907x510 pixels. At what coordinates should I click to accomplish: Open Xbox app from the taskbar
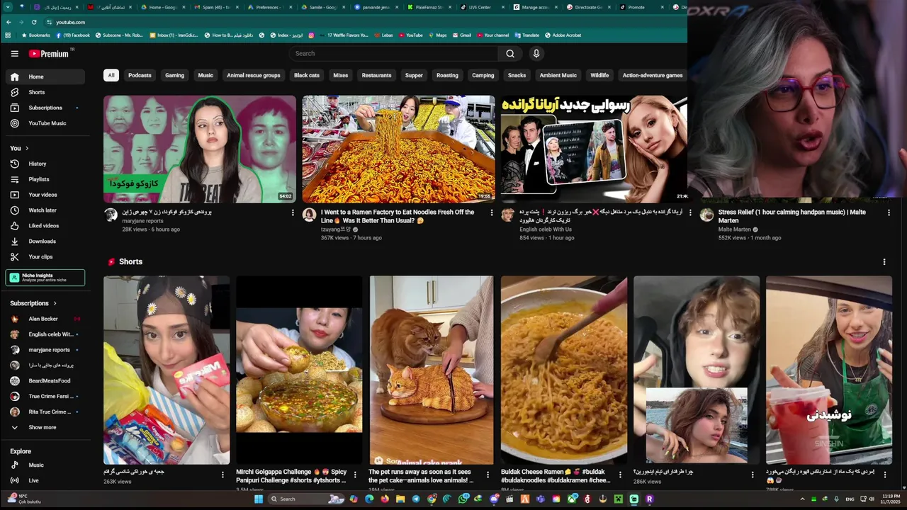click(x=572, y=499)
